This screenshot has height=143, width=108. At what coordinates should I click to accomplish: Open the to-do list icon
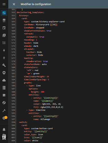(x=4, y=43)
